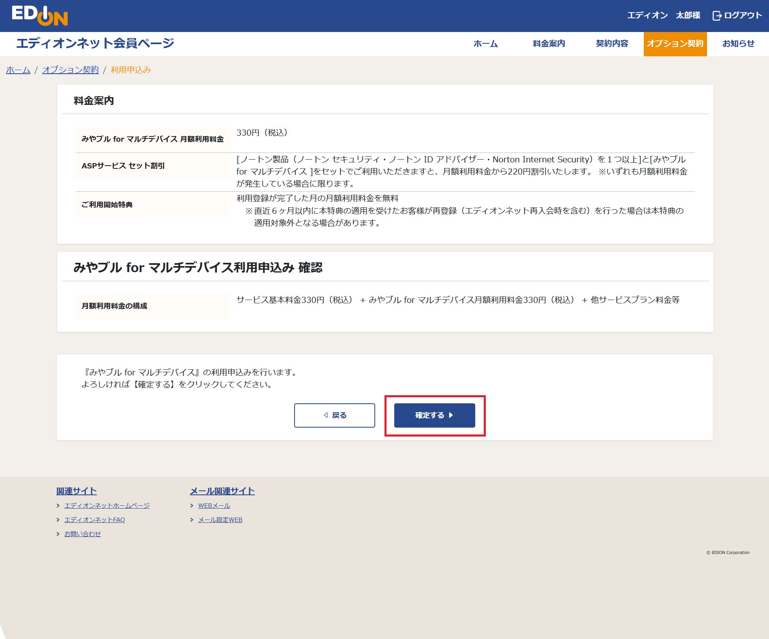Click the chevron icon beside WEBメール
Viewport: 769px width, 639px height.
pyautogui.click(x=192, y=505)
